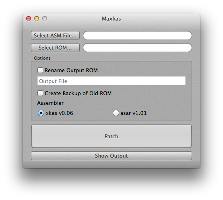Click the Create Backup of Old ROM label
Viewport: 223px width, 200px height.
[x=78, y=93]
